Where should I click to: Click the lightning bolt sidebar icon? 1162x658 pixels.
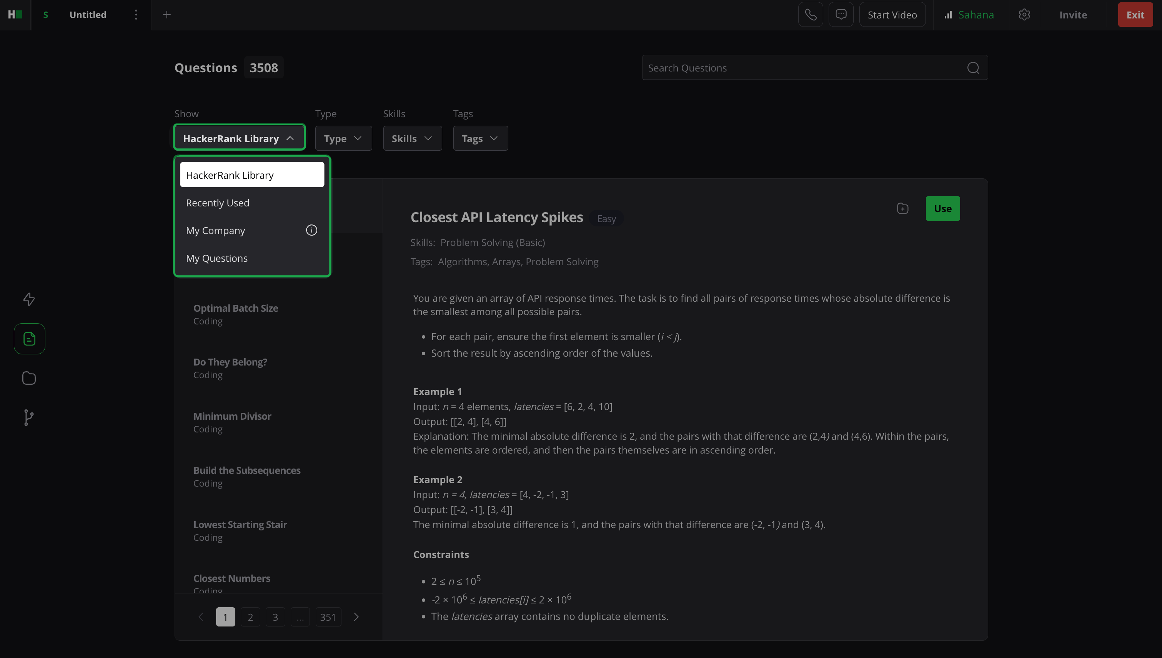click(29, 299)
